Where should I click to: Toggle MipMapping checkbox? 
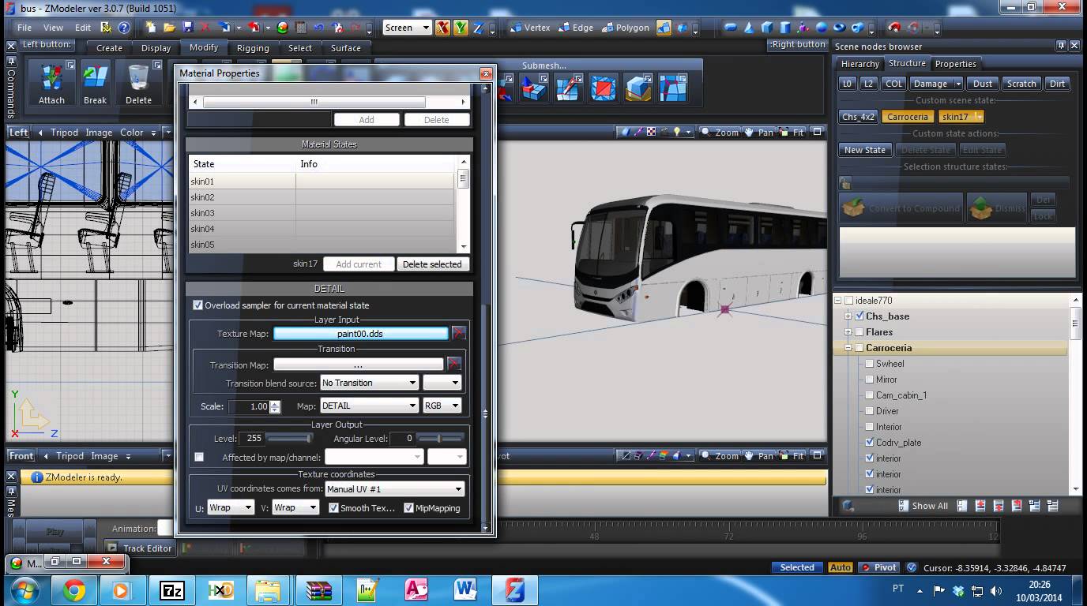[x=408, y=508]
